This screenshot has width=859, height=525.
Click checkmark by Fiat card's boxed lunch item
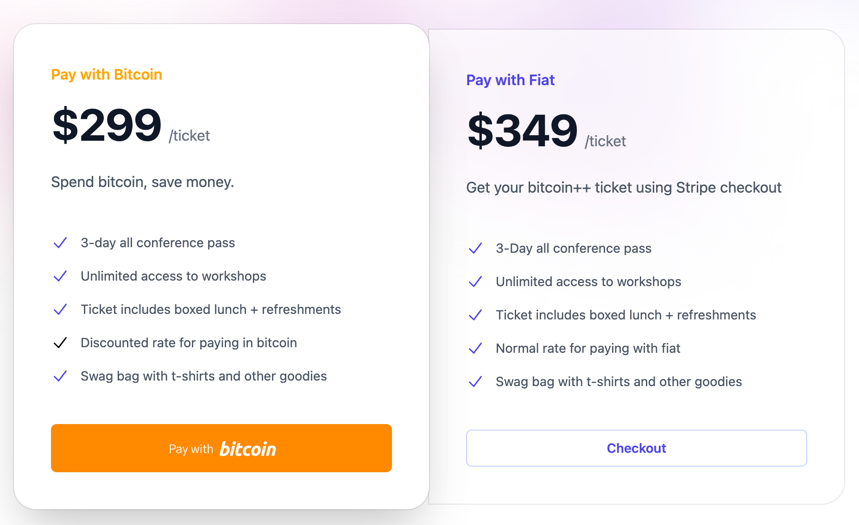475,315
